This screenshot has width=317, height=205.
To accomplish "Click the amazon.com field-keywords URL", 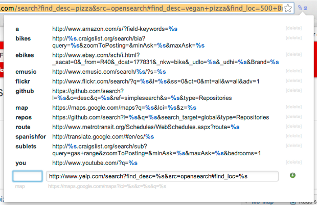I will (x=115, y=29).
